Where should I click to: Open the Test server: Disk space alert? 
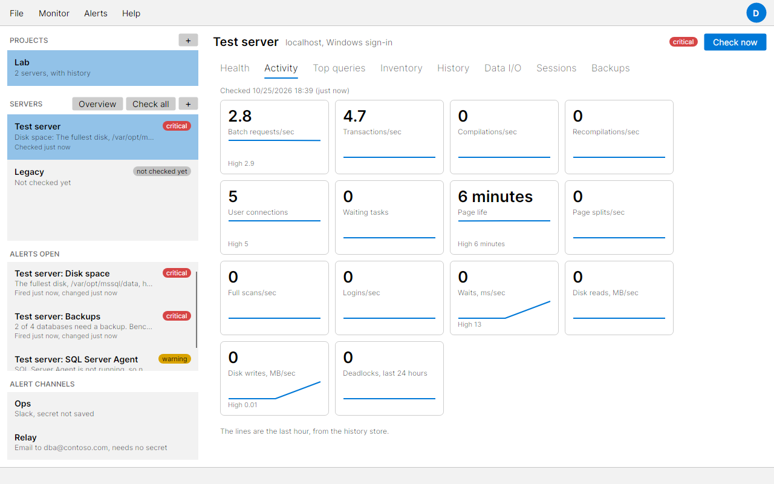tap(102, 283)
